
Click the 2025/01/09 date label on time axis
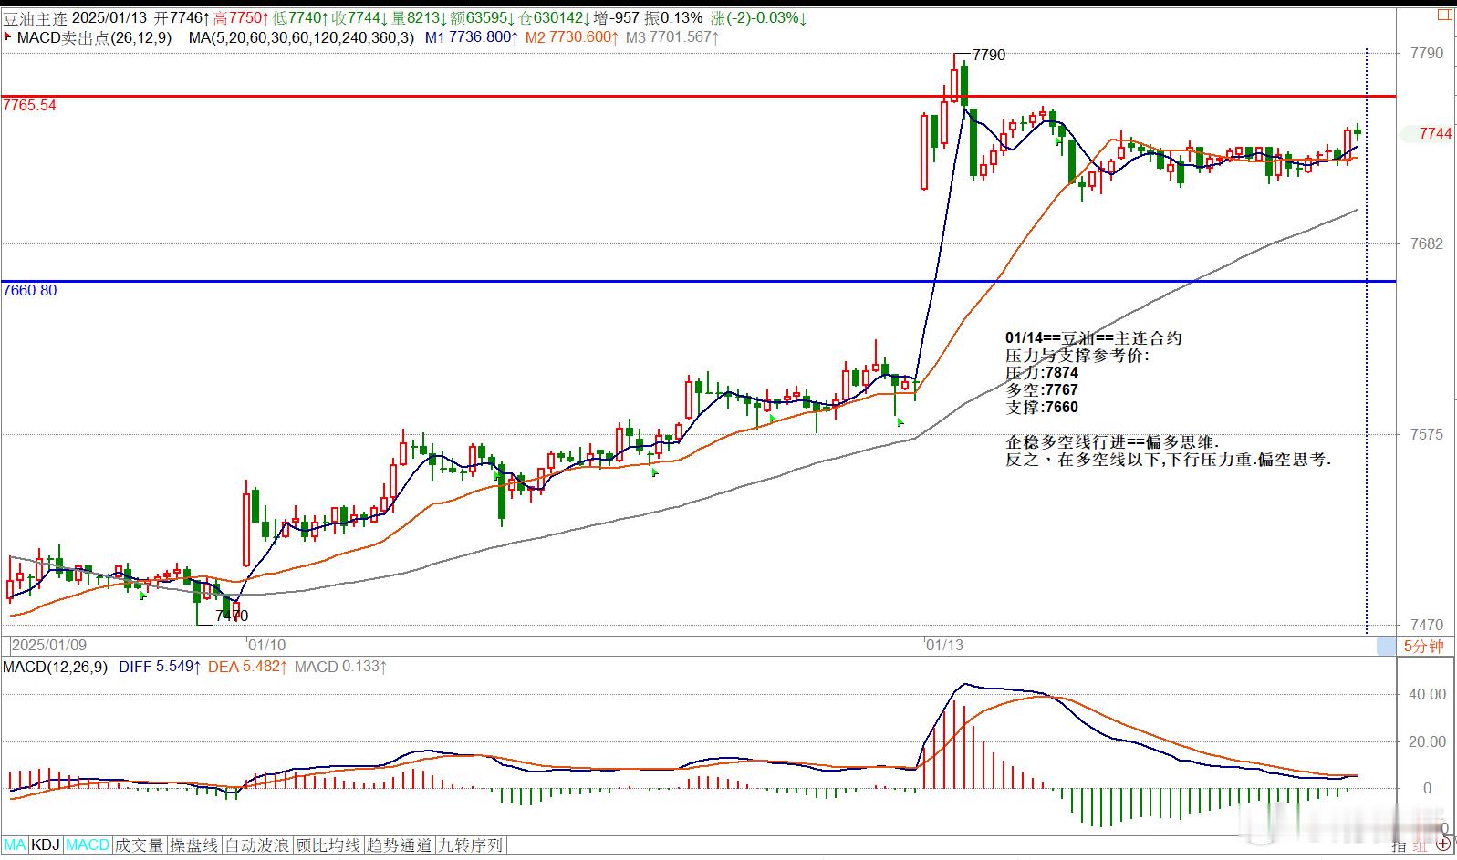(48, 645)
